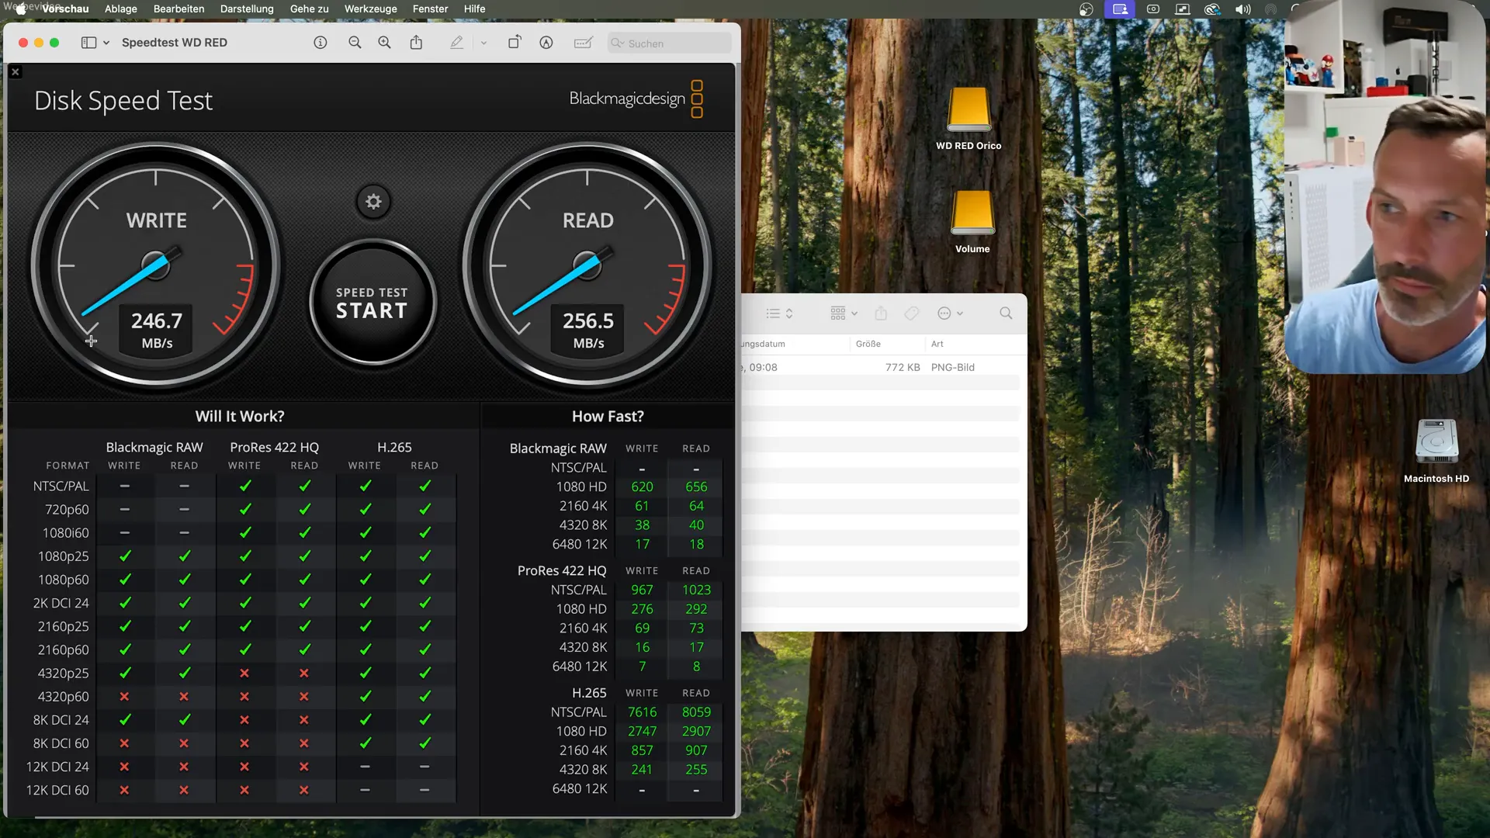Open the Gehe zu menu
This screenshot has width=1490, height=838.
point(310,9)
